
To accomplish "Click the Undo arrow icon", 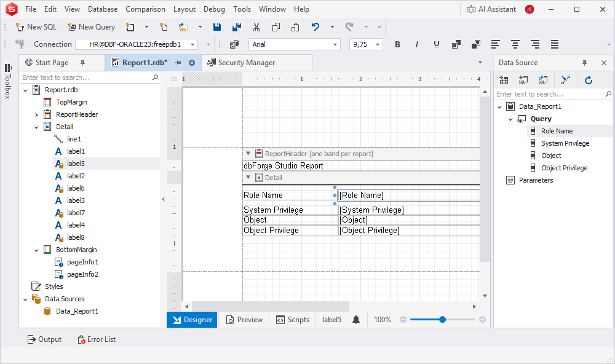I will click(x=315, y=27).
